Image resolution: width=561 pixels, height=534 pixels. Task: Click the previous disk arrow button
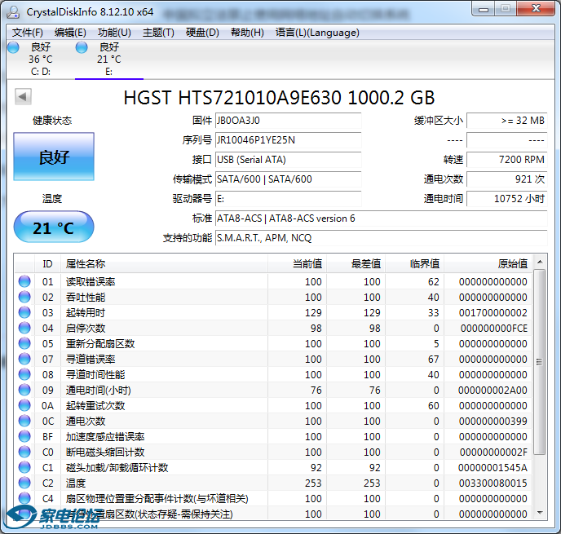point(24,96)
